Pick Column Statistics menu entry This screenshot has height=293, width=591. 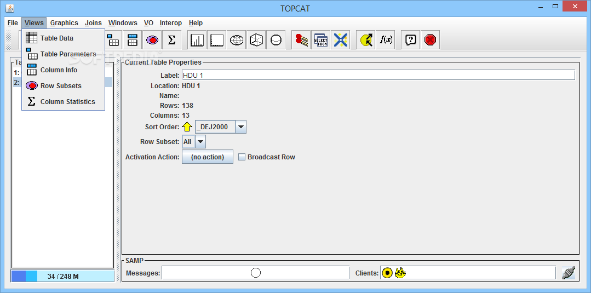pos(63,101)
